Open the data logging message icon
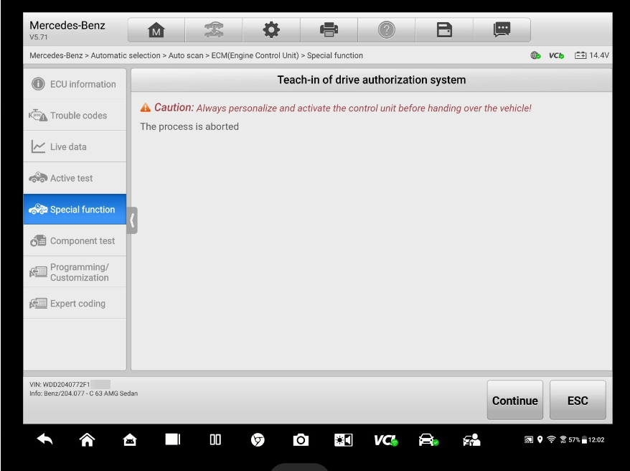Image resolution: width=630 pixels, height=471 pixels. tap(502, 30)
